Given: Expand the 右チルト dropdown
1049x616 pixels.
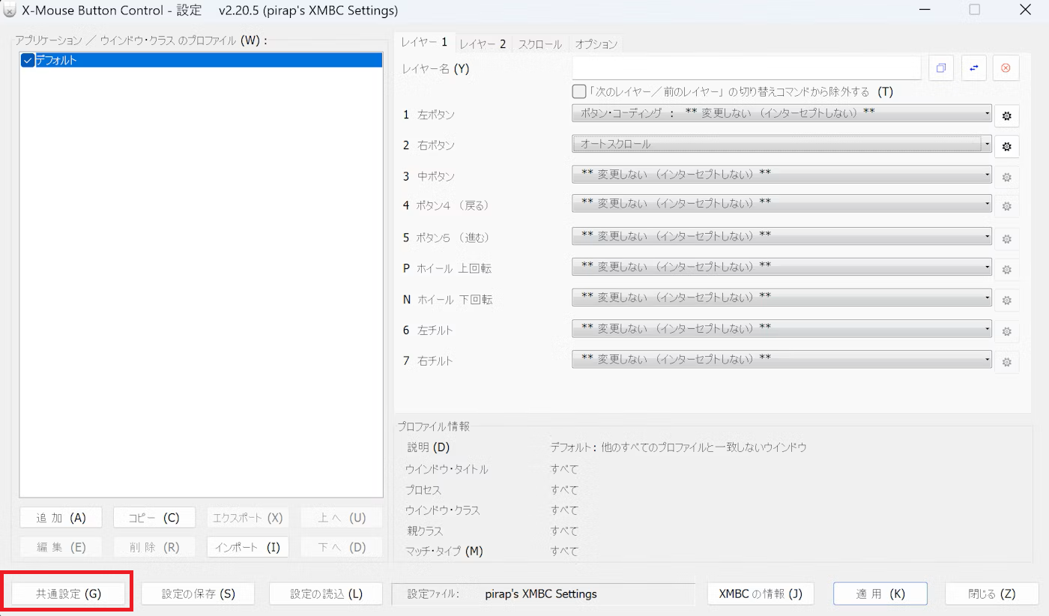Looking at the screenshot, I should click(x=782, y=359).
